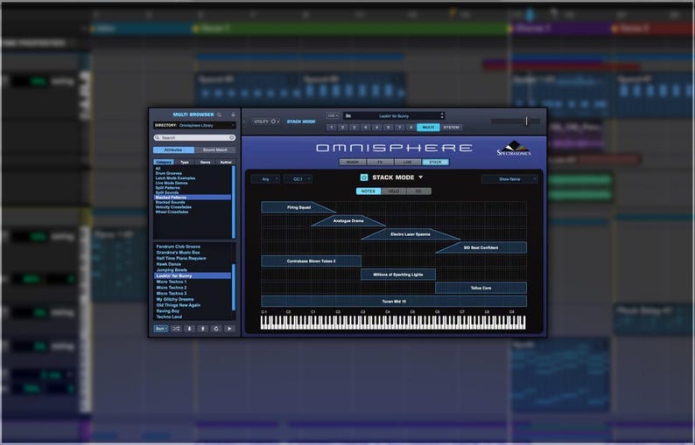Select the Techno Land multi

click(x=193, y=316)
